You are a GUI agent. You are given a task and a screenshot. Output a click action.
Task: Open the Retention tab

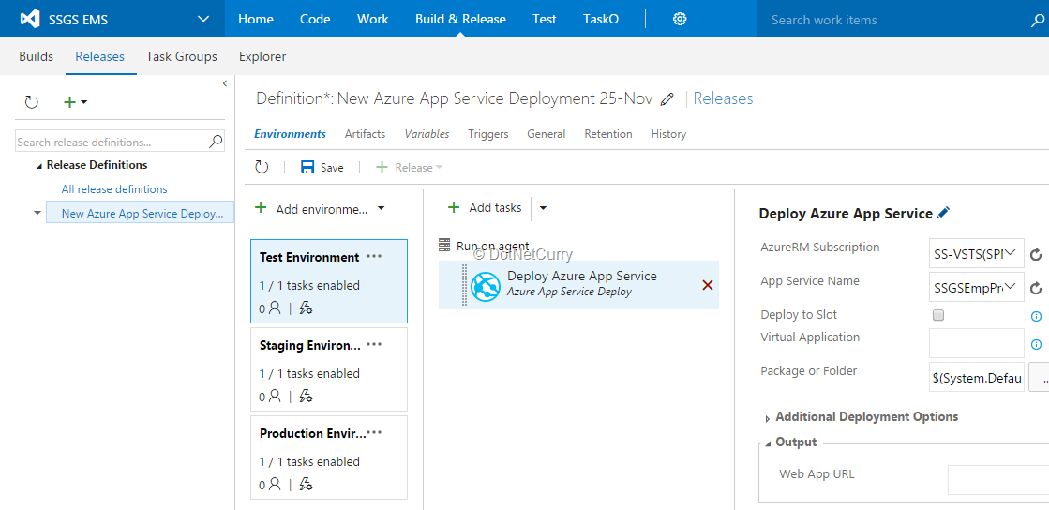coord(608,134)
